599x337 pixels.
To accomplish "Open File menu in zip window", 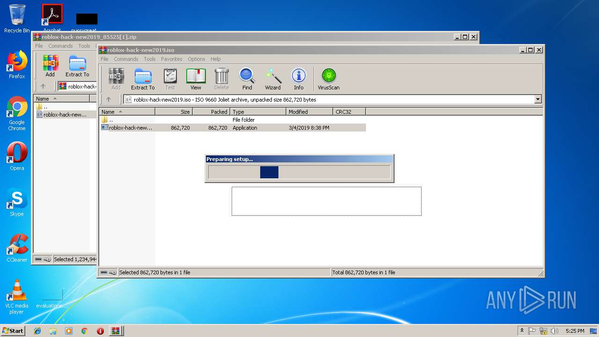I will pyautogui.click(x=39, y=46).
